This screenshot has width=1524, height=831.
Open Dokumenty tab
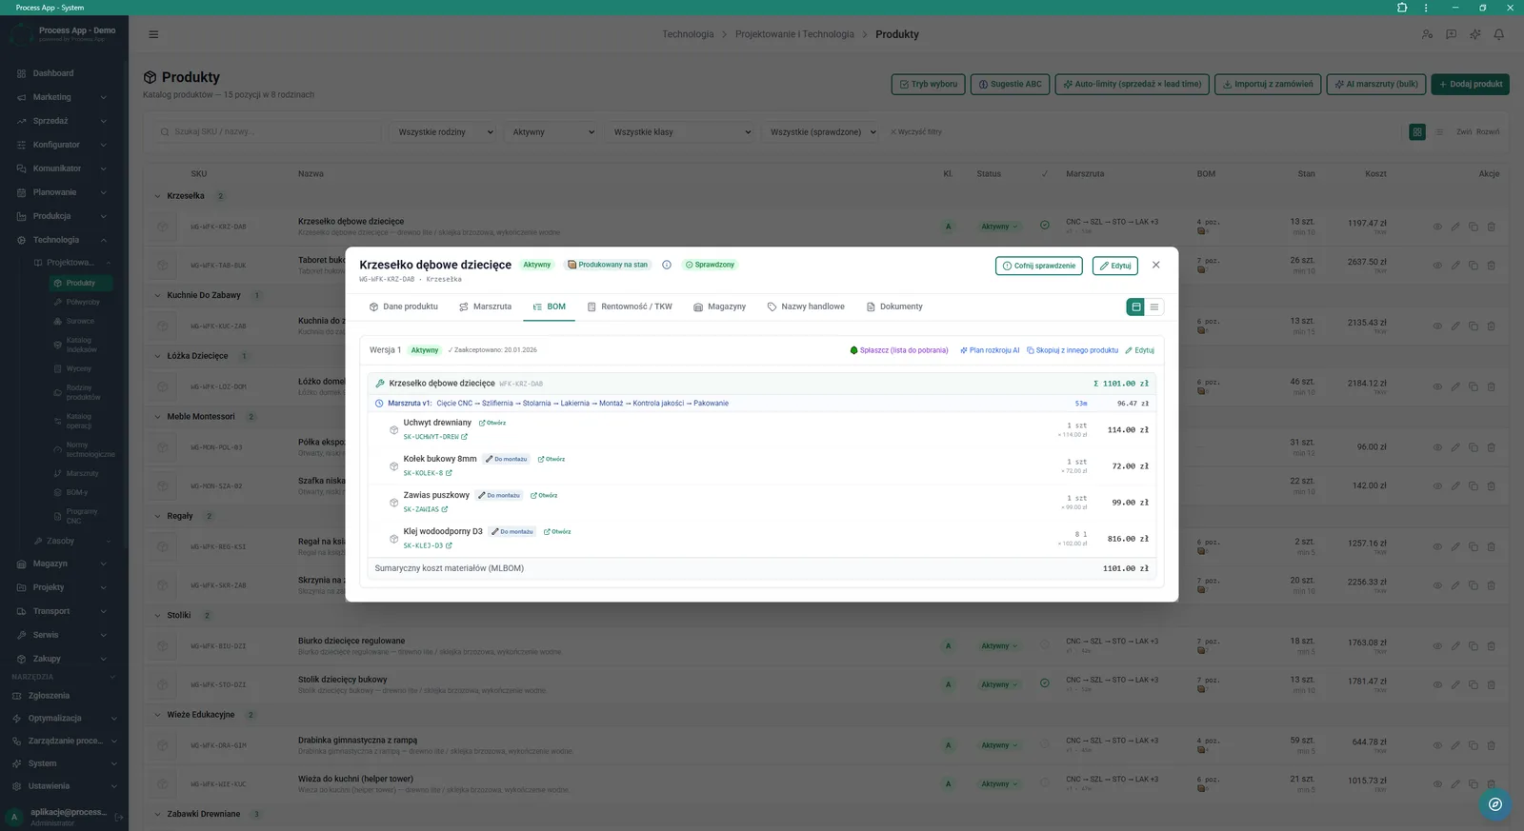[x=894, y=307]
